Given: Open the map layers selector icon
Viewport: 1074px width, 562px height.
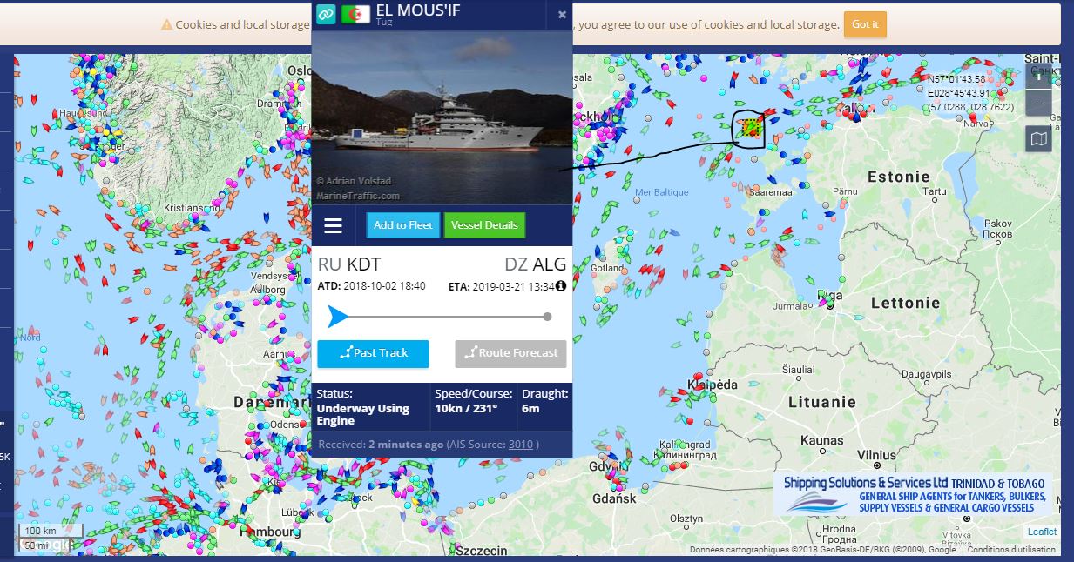Looking at the screenshot, I should coord(1038,138).
